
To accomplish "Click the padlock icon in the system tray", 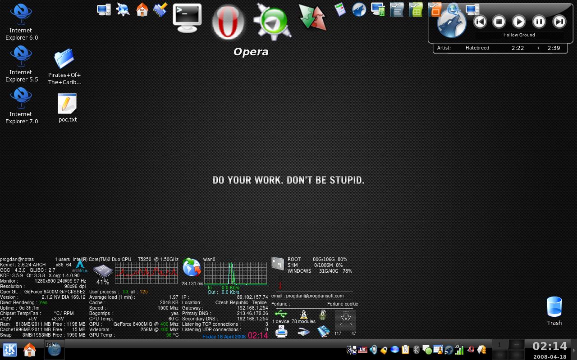I will (x=384, y=350).
